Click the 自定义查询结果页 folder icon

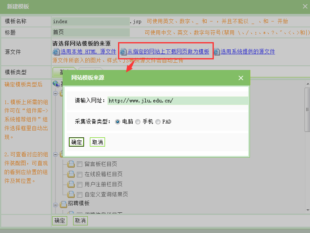(x=71, y=194)
